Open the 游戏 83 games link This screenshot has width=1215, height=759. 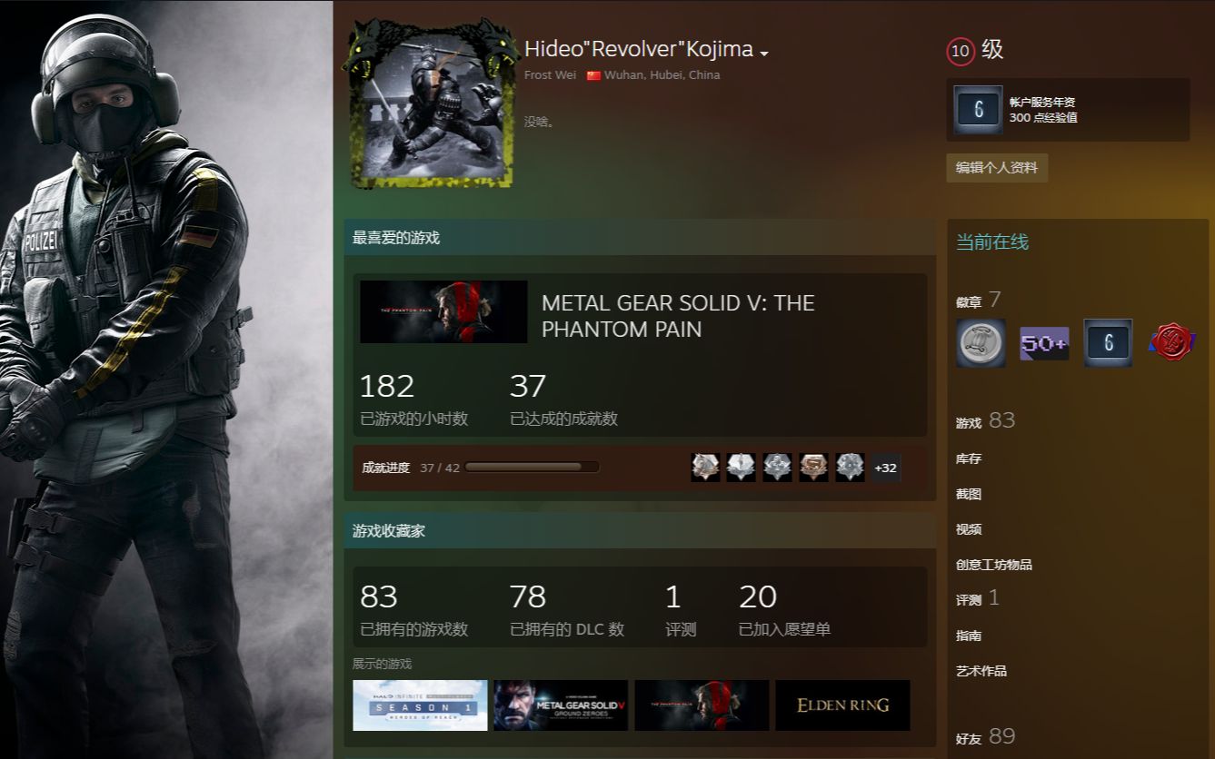985,421
